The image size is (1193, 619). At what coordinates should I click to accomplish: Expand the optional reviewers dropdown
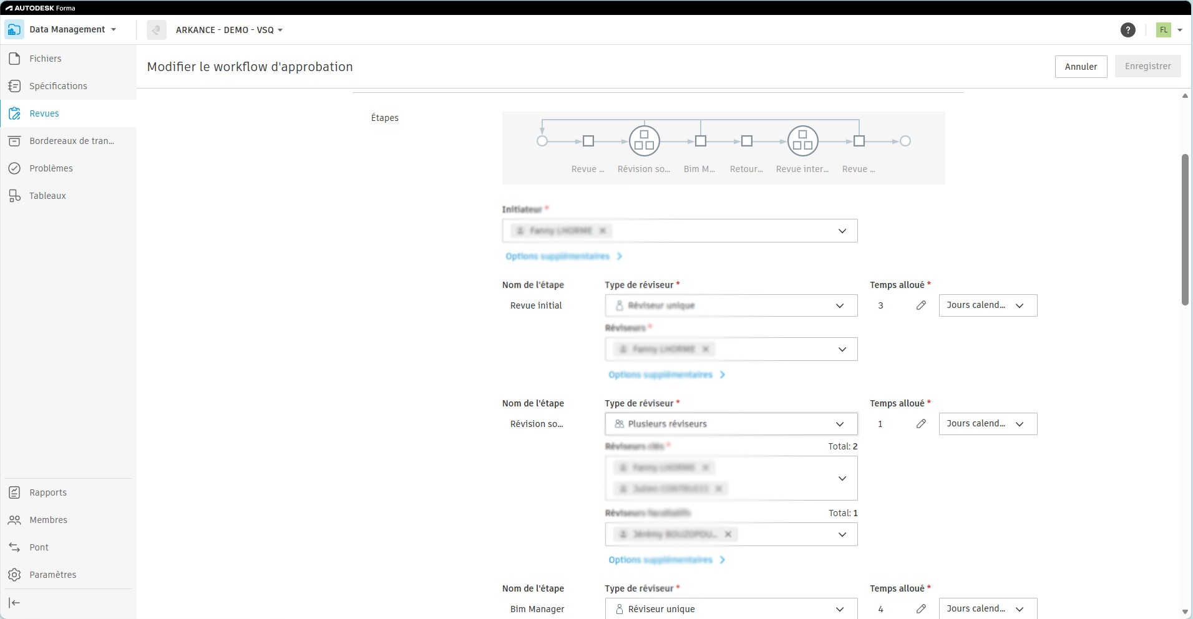842,535
